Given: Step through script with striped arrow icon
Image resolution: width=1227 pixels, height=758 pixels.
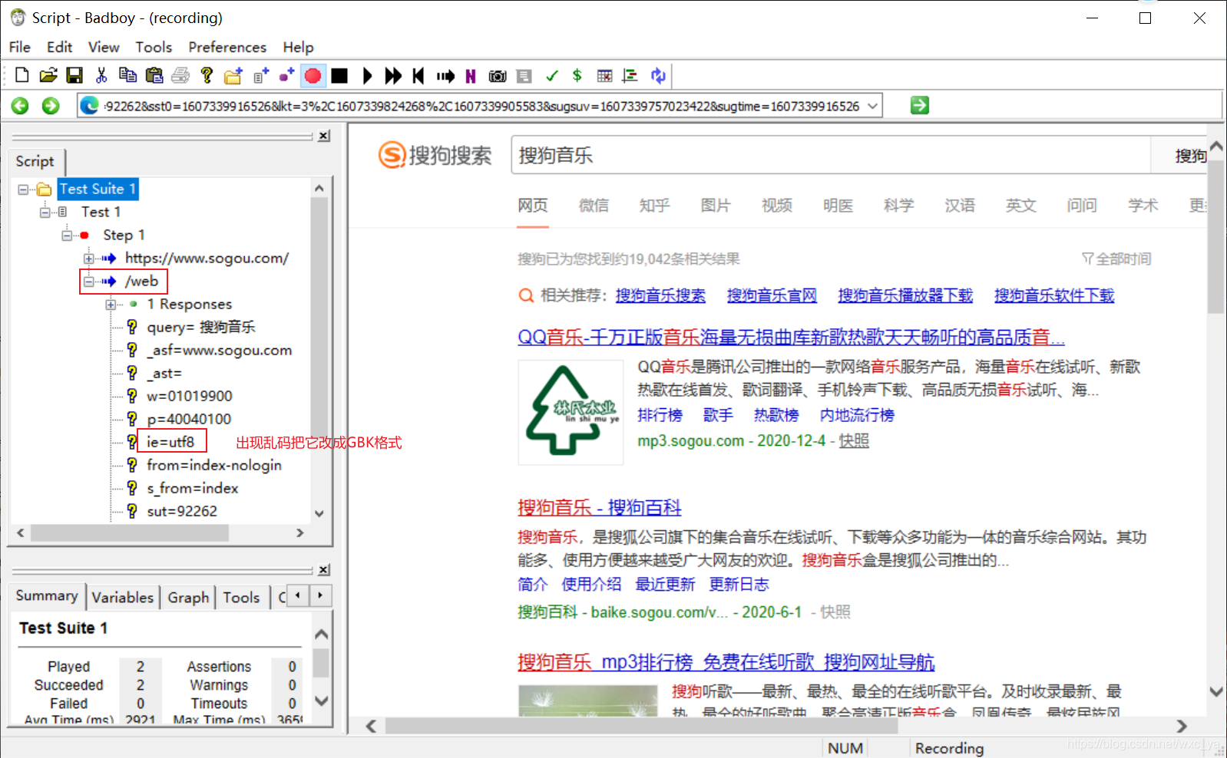Looking at the screenshot, I should (x=445, y=75).
